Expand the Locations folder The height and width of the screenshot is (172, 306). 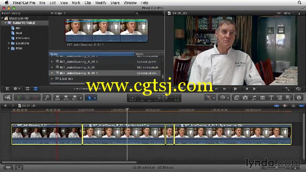8,43
